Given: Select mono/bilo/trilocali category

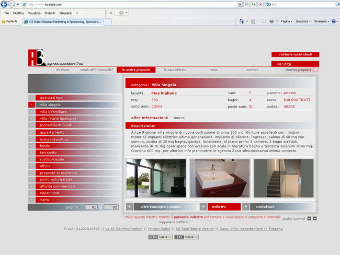Looking at the screenshot, I should click(x=75, y=125).
